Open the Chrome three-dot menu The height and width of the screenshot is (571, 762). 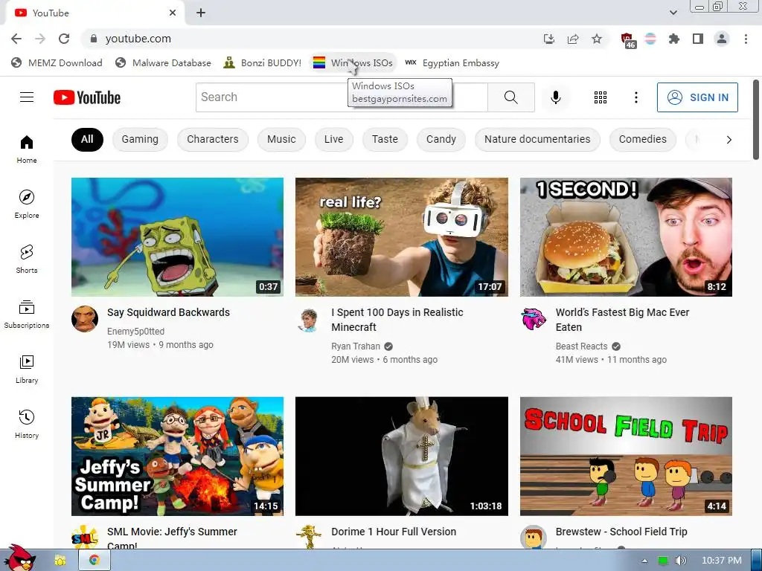point(746,39)
